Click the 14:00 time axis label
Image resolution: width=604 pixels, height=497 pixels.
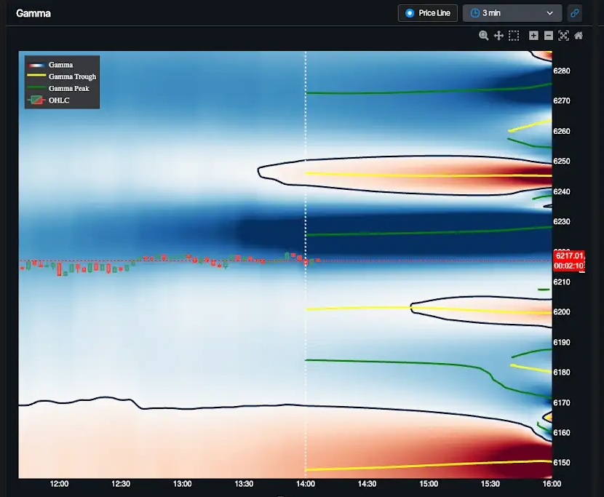[306, 484]
